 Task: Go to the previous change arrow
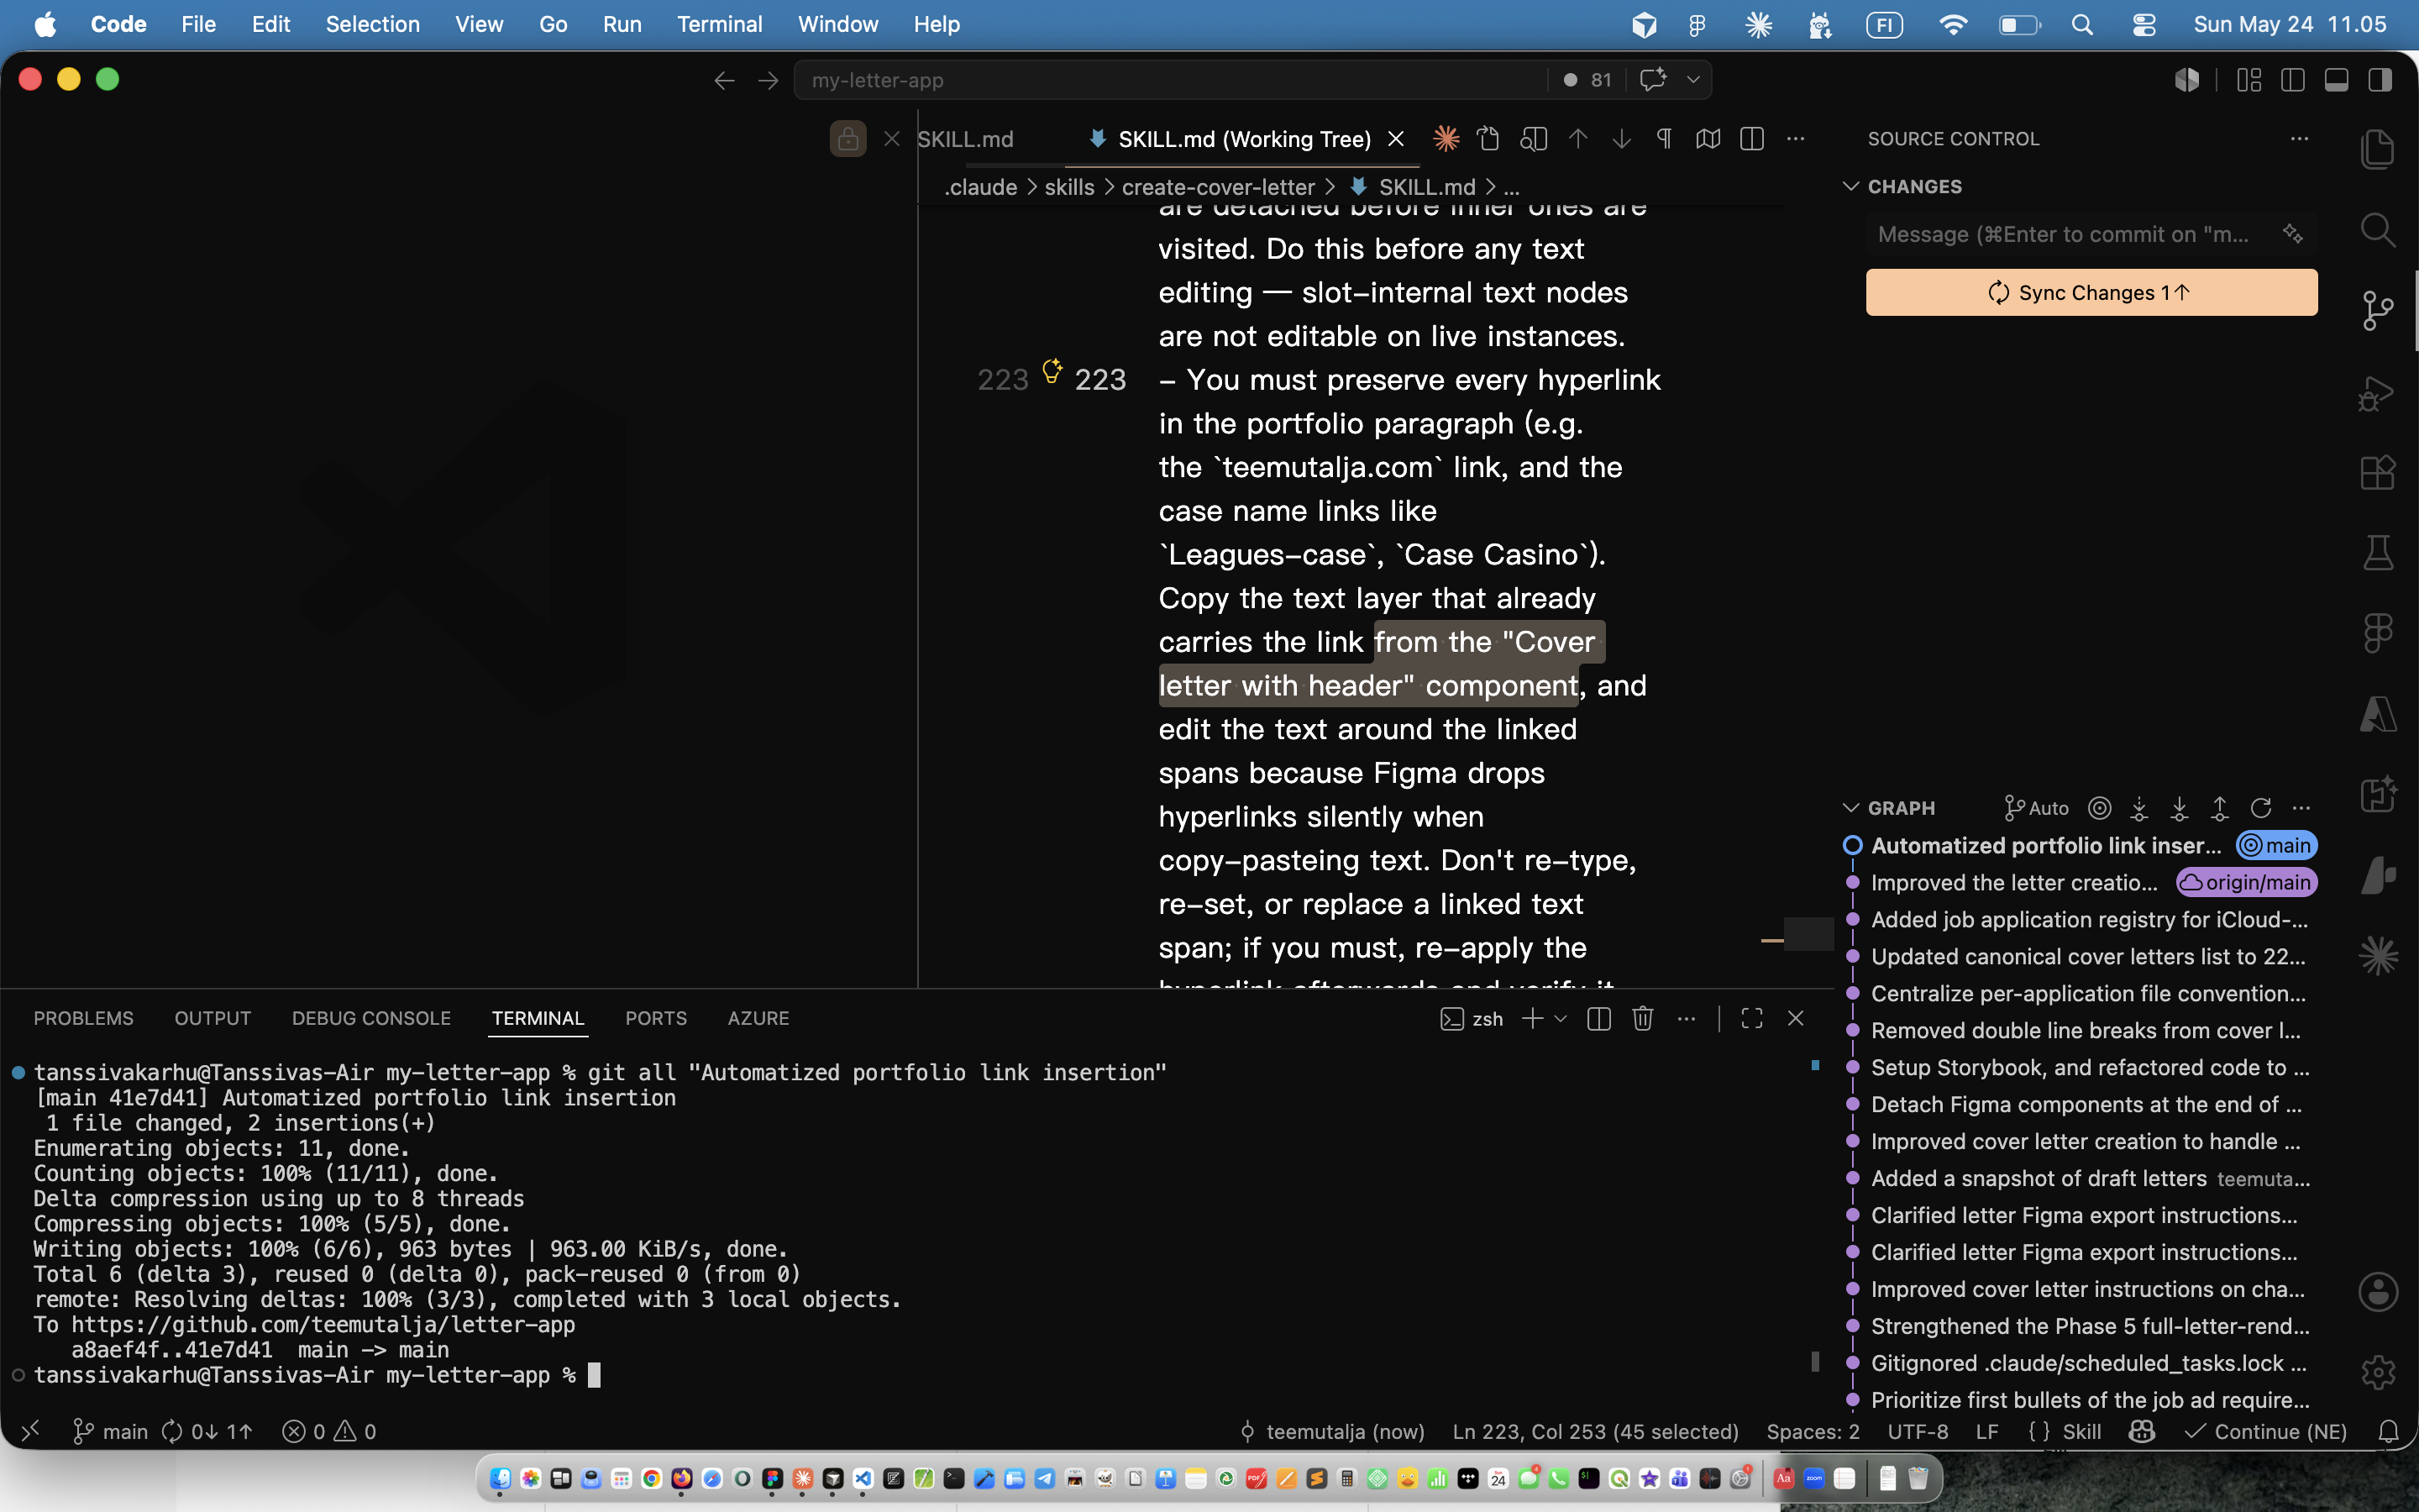pos(1577,139)
